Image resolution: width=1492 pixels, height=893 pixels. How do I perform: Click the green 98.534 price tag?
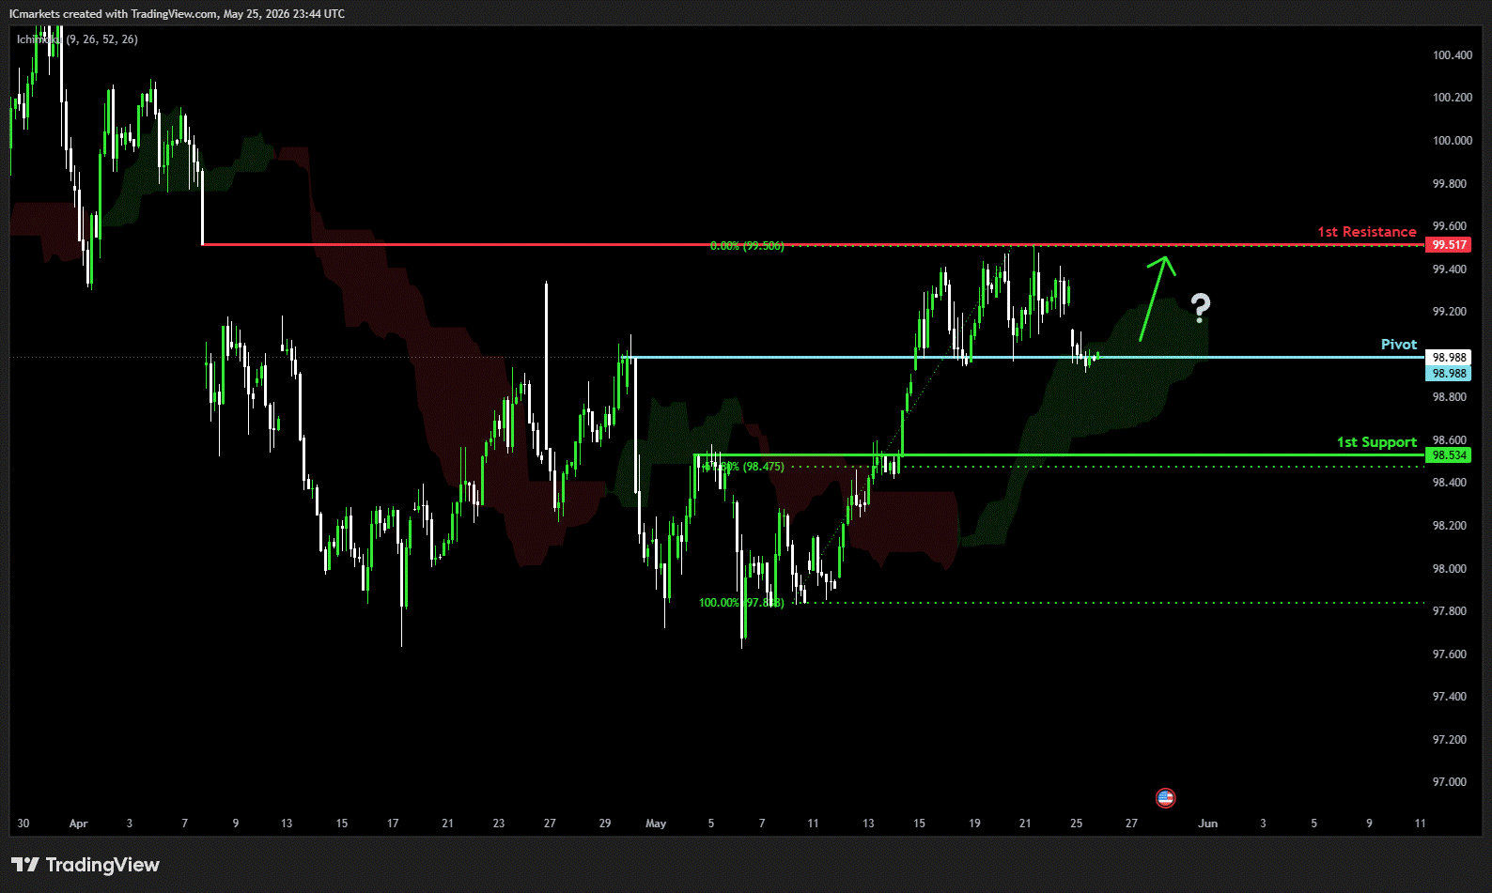[x=1449, y=455]
